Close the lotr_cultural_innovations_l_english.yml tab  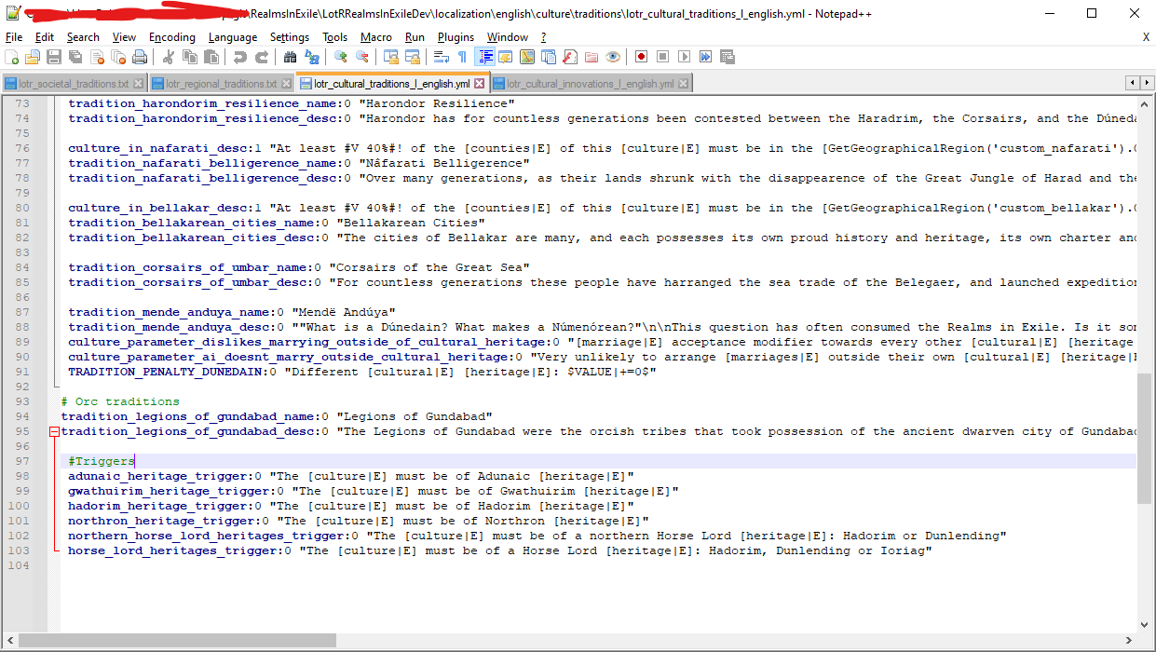[683, 84]
